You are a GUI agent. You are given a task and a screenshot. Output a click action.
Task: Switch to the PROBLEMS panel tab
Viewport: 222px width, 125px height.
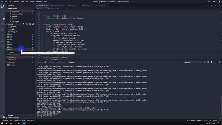pyautogui.click(x=42, y=62)
